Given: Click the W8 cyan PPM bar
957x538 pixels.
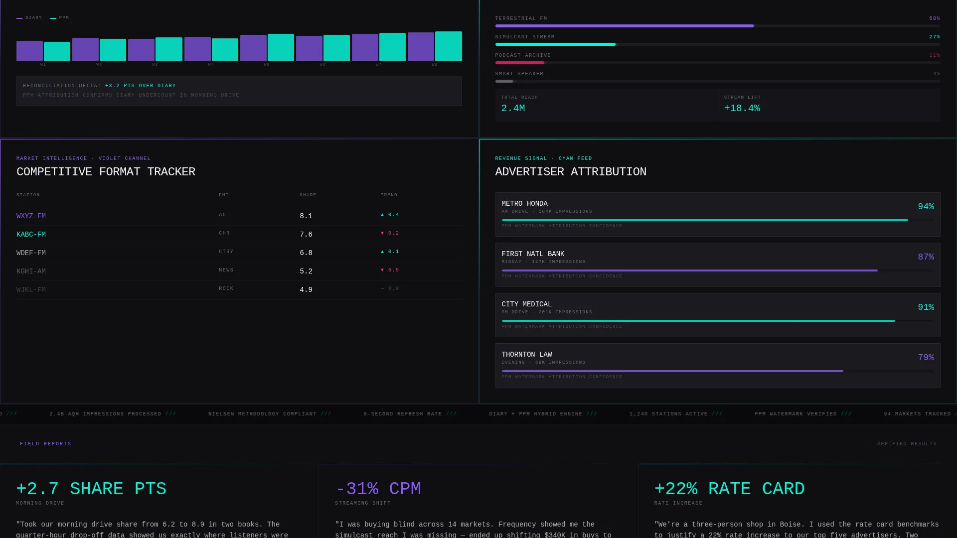Looking at the screenshot, I should 449,46.
